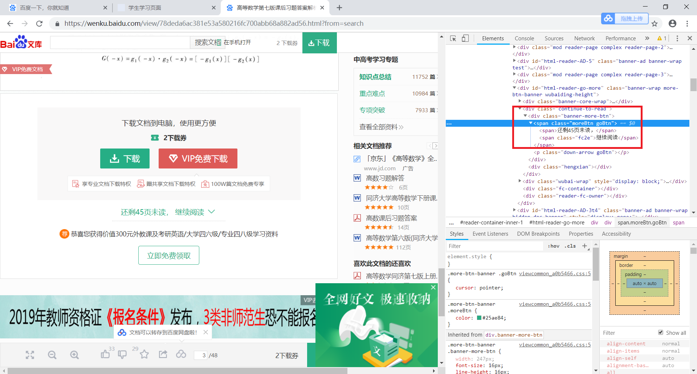The image size is (697, 374).
Task: Select the inspect element picker icon
Action: 453,38
